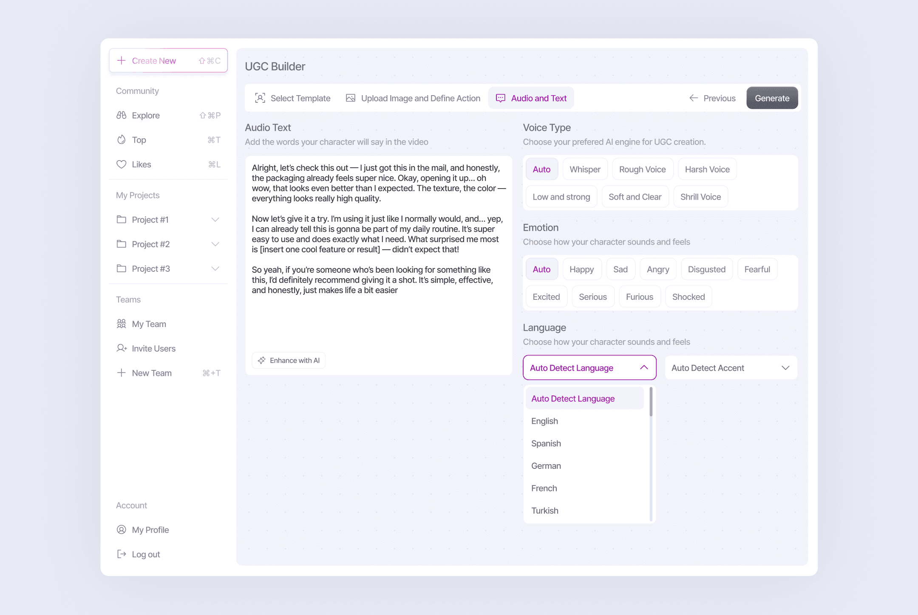Image resolution: width=918 pixels, height=615 pixels.
Task: Pick Spanish from the language list
Action: (546, 443)
